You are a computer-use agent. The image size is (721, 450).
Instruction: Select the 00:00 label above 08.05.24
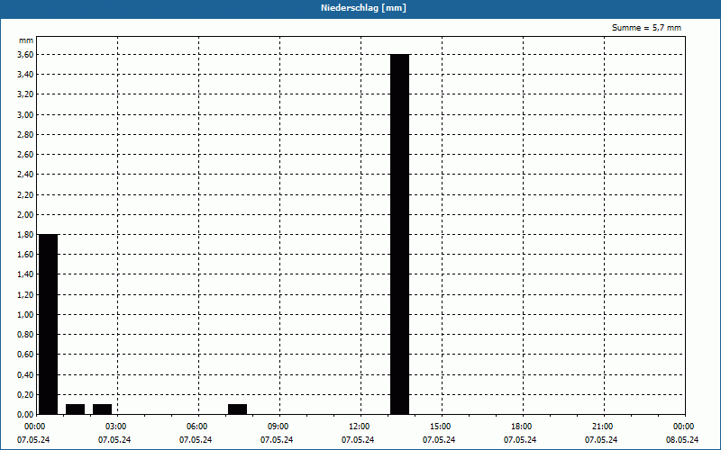(683, 427)
